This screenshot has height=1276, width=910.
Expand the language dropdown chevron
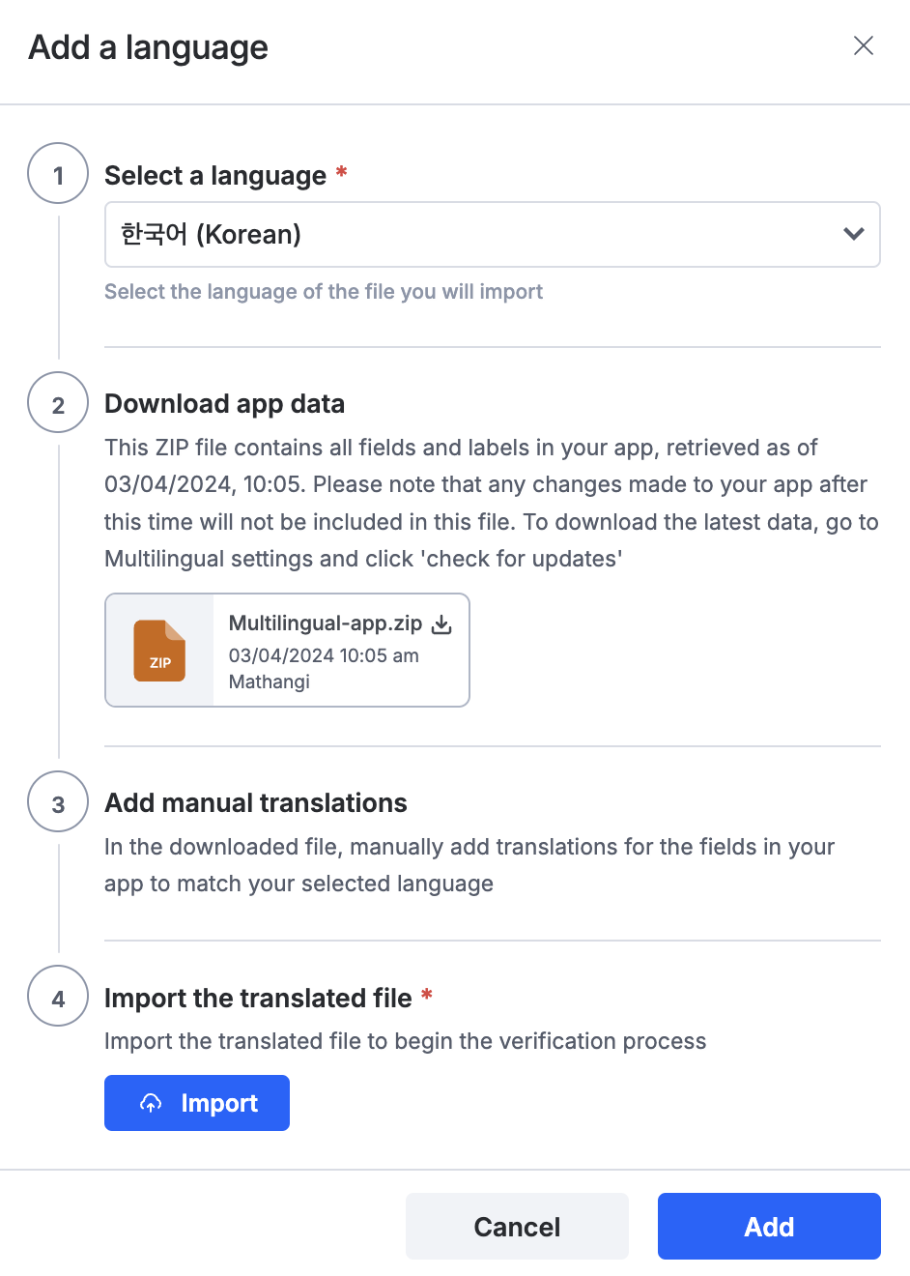(853, 234)
